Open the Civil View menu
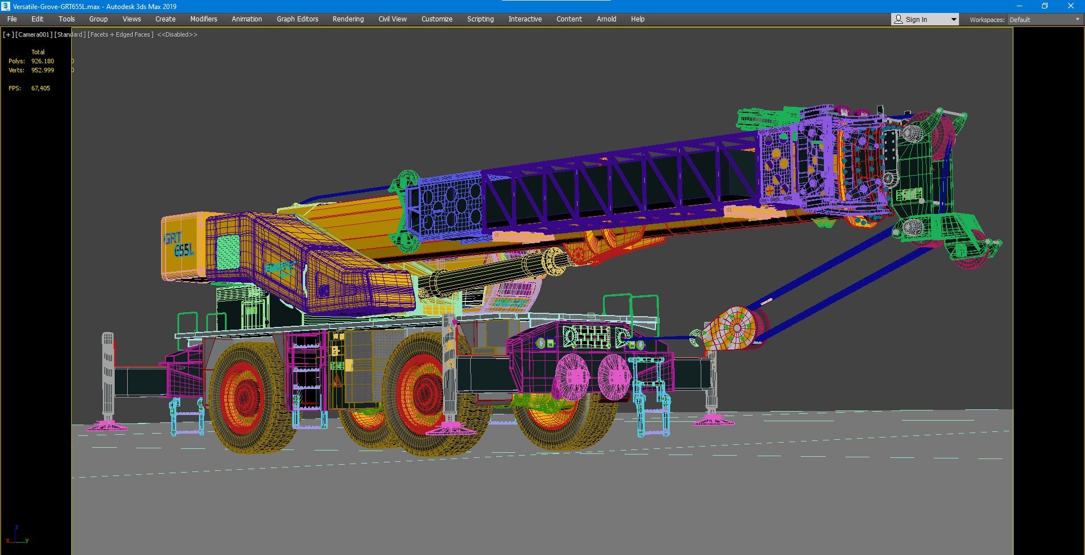 pyautogui.click(x=392, y=19)
